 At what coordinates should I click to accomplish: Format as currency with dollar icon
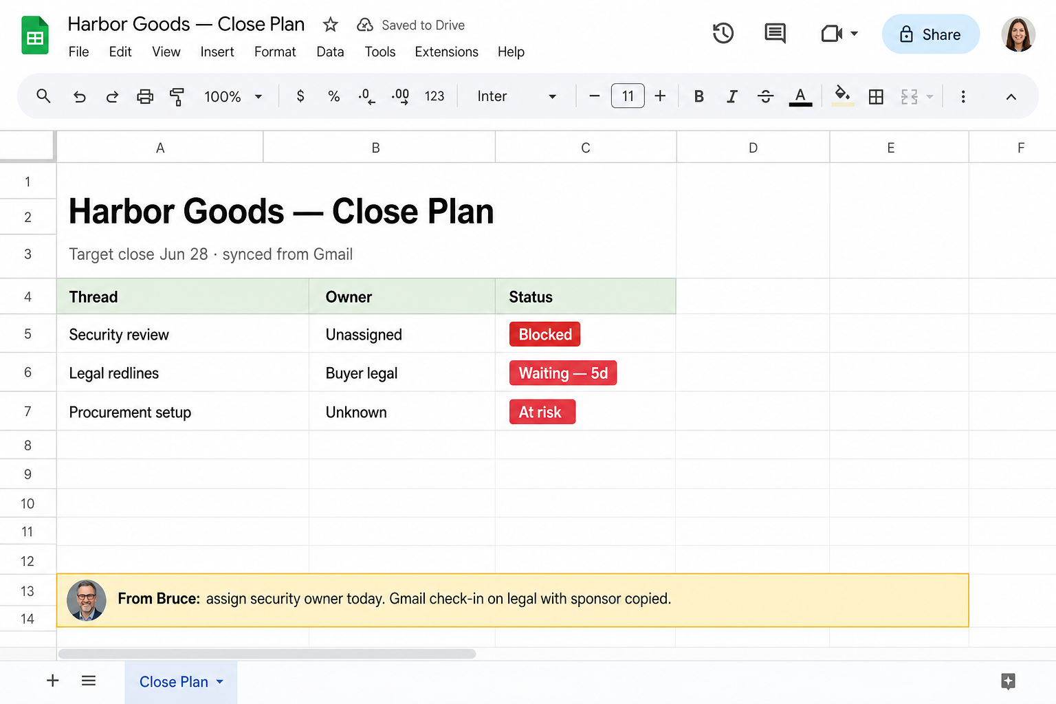click(300, 96)
